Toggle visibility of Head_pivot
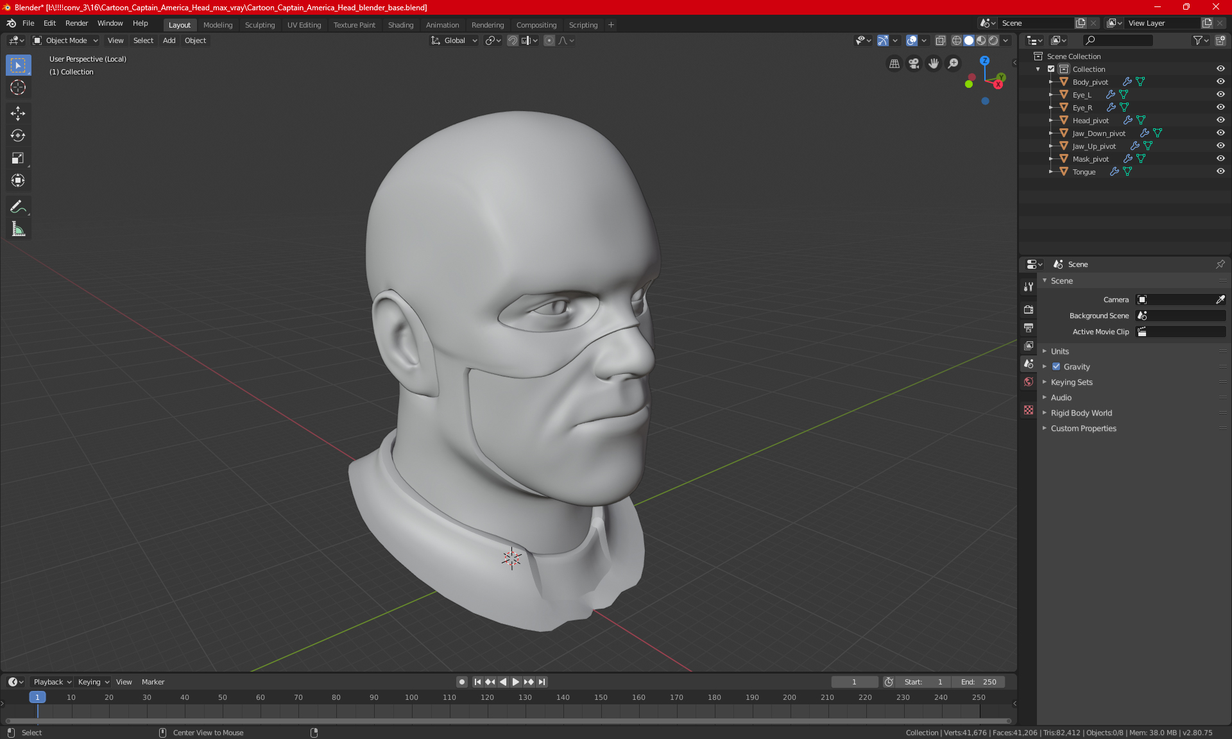 point(1220,121)
